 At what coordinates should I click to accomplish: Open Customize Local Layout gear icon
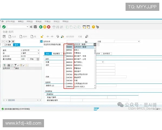click(97, 27)
